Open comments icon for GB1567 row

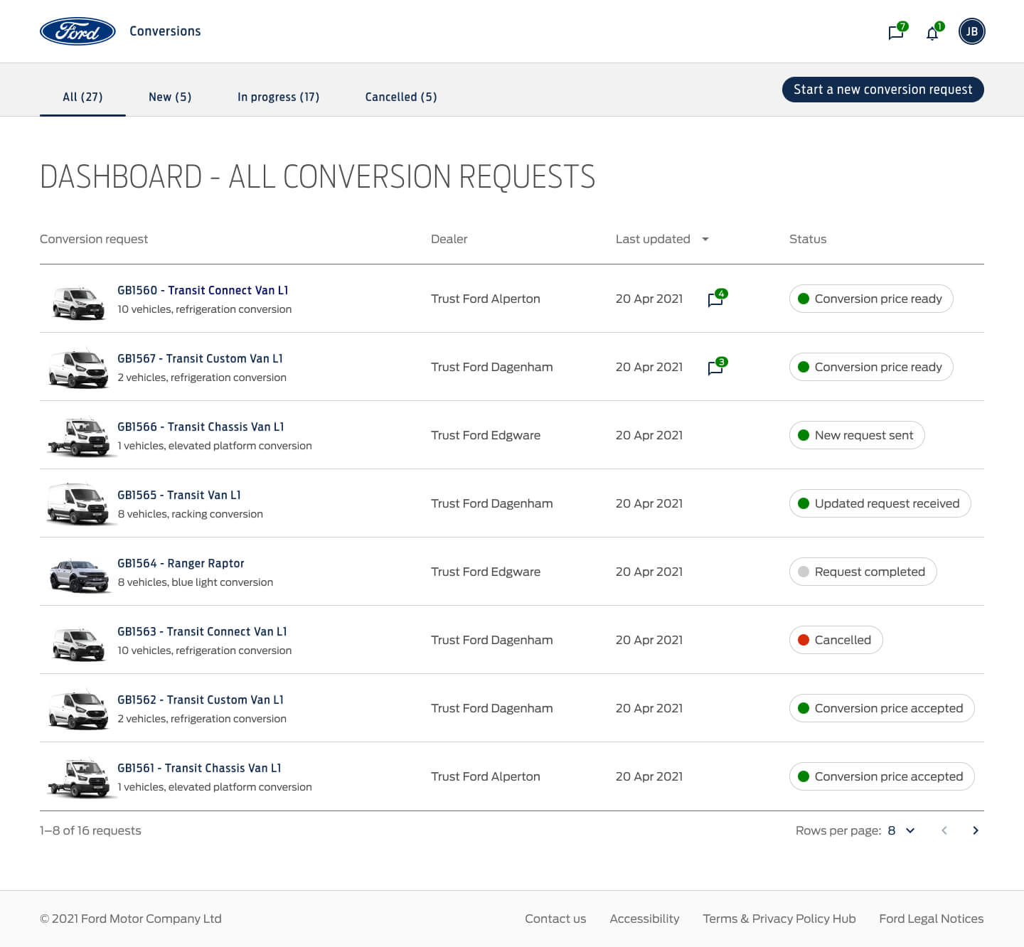tap(716, 367)
